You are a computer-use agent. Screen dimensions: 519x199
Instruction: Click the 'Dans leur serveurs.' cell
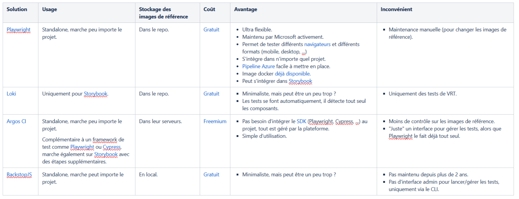160,121
